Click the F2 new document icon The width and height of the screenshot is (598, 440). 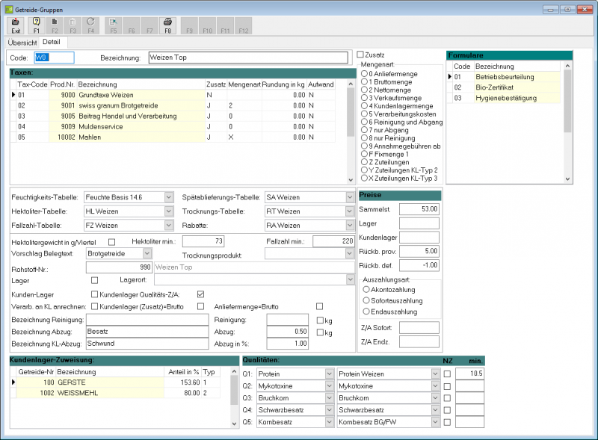point(55,25)
